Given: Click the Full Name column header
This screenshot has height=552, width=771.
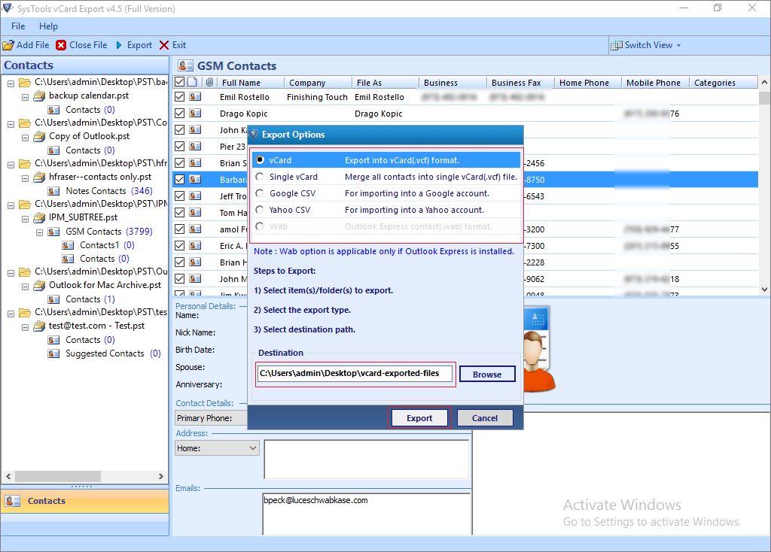Looking at the screenshot, I should click(x=250, y=83).
